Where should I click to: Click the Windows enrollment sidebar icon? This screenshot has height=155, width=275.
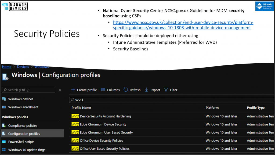coord(4,107)
